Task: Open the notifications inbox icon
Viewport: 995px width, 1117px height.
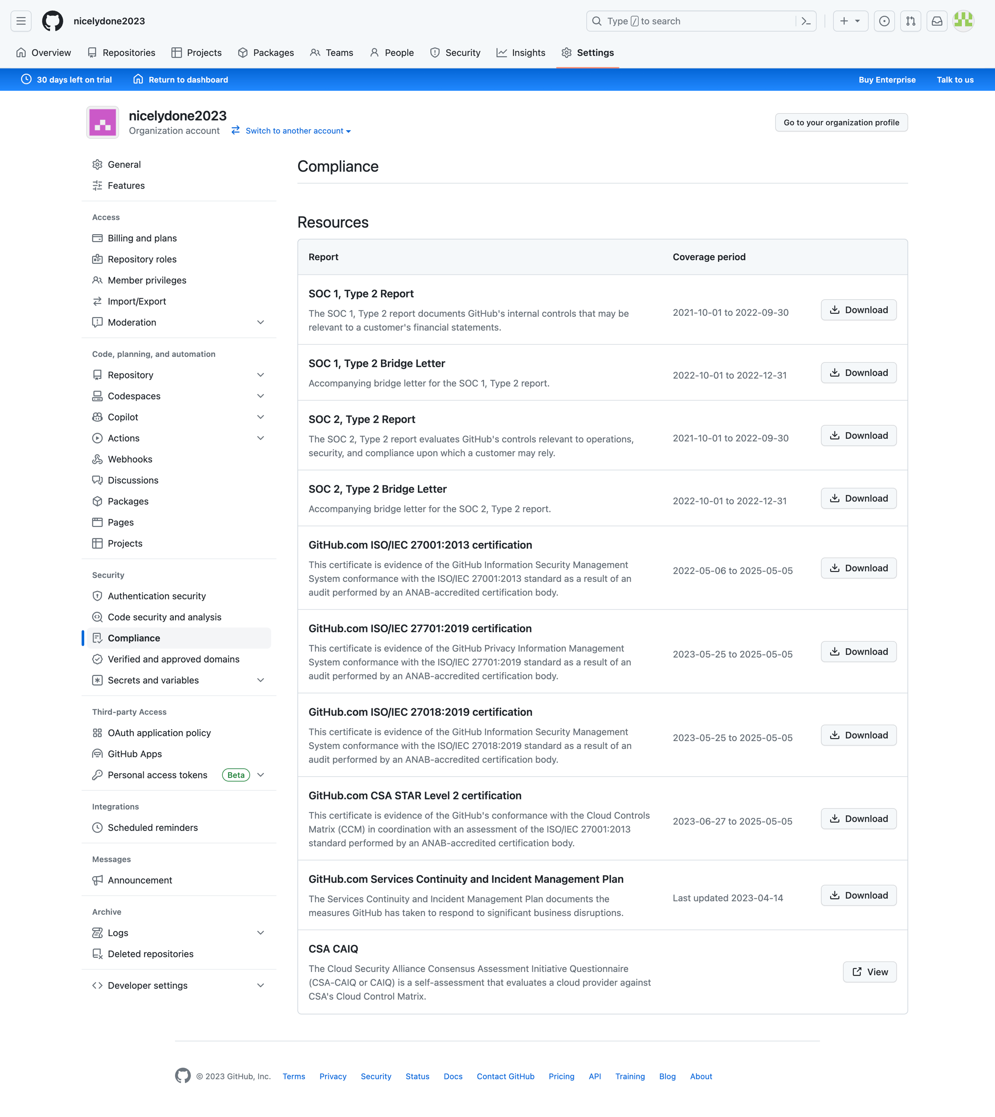Action: pos(937,21)
